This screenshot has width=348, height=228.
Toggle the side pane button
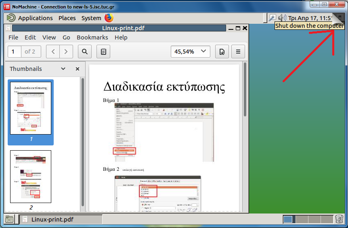[x=103, y=52]
